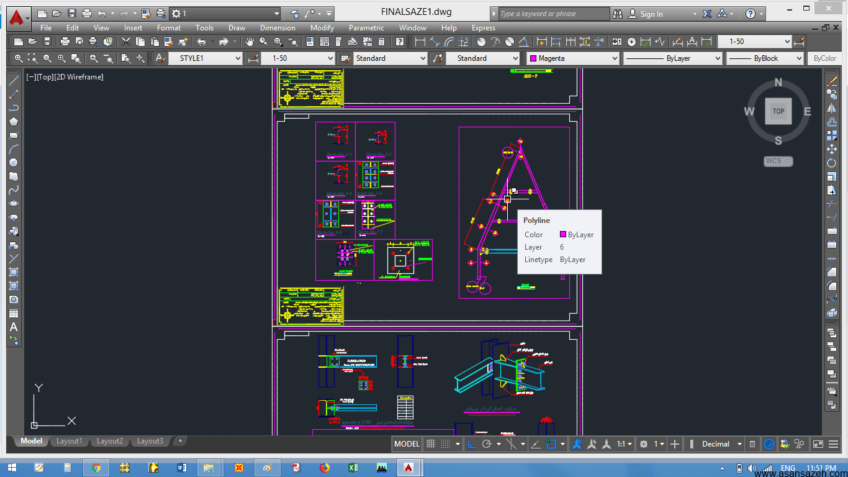This screenshot has width=848, height=477.
Task: Open the STYLE1 text style dropdown
Action: tap(205, 58)
